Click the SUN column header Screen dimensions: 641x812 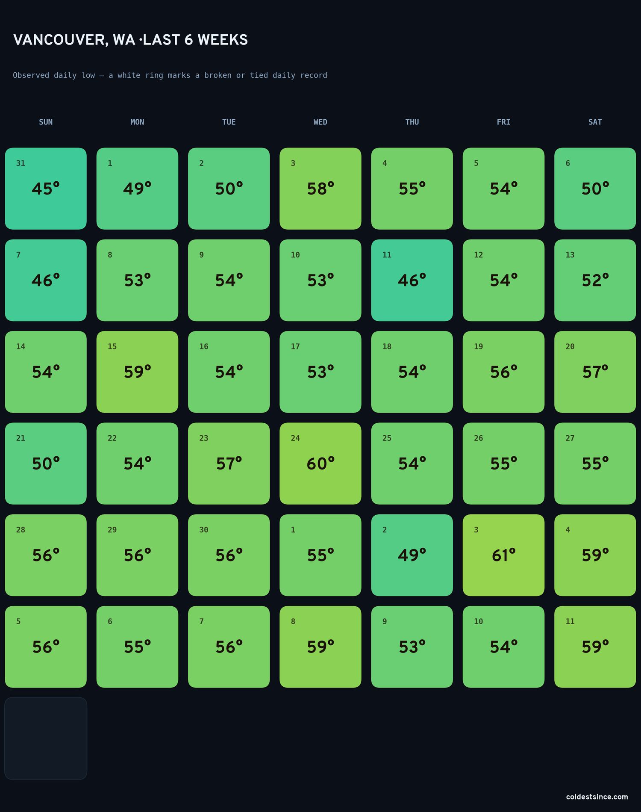(x=46, y=122)
